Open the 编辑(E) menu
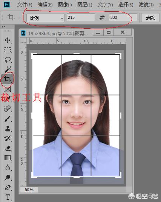This screenshot has height=202, width=161. point(45,5)
